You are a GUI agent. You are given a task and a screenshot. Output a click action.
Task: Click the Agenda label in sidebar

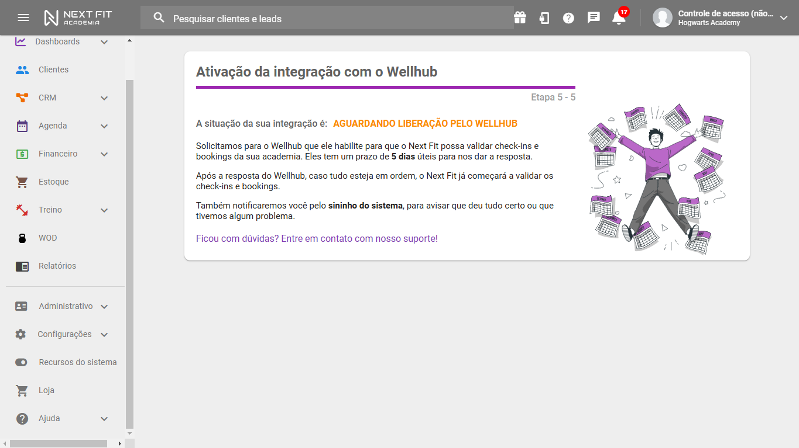(53, 126)
